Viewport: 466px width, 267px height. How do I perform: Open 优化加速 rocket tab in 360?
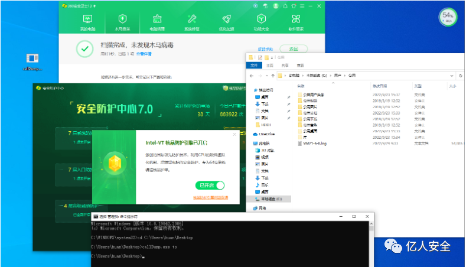[226, 22]
